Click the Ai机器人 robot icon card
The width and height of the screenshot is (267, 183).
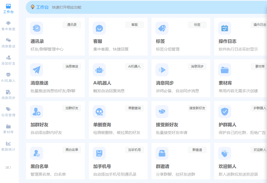pos(99,70)
